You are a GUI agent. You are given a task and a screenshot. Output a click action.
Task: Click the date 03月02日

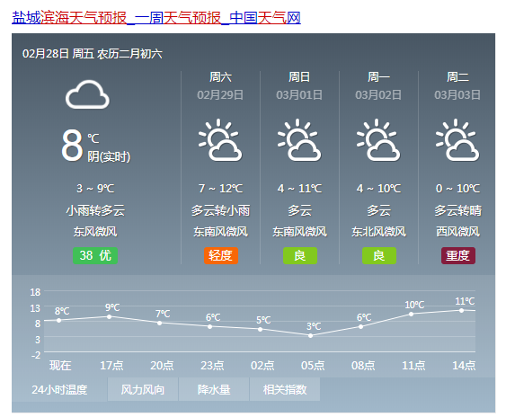(378, 95)
